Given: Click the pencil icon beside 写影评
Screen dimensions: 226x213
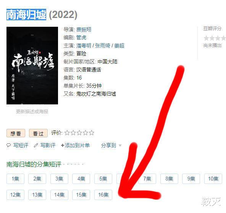Looking at the screenshot, I should pos(36,145).
